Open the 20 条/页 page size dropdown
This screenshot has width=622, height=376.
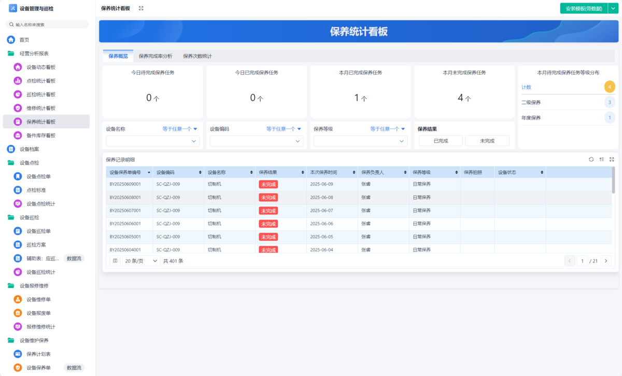142,261
